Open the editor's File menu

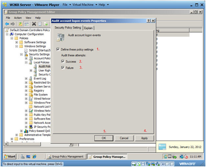pyautogui.click(x=8, y=18)
